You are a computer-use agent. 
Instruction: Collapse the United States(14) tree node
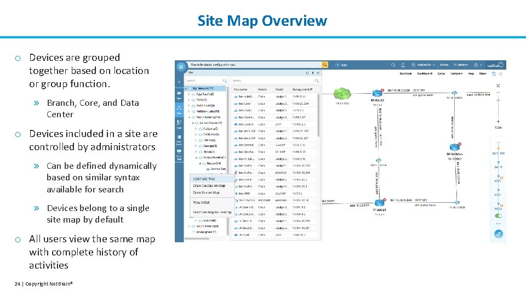pyautogui.click(x=192, y=123)
